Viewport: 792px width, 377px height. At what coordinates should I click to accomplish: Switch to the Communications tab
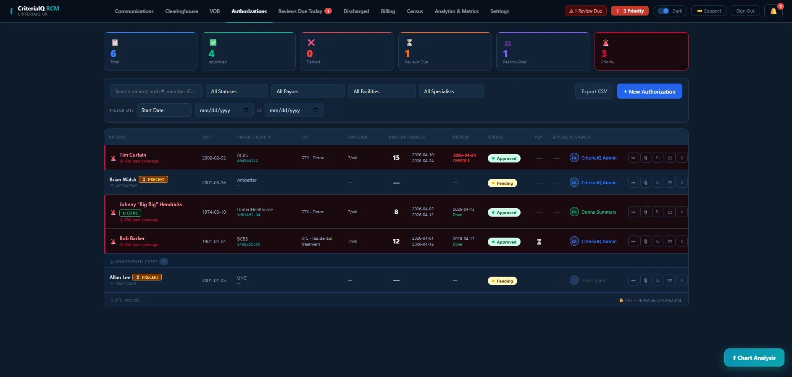coord(134,11)
